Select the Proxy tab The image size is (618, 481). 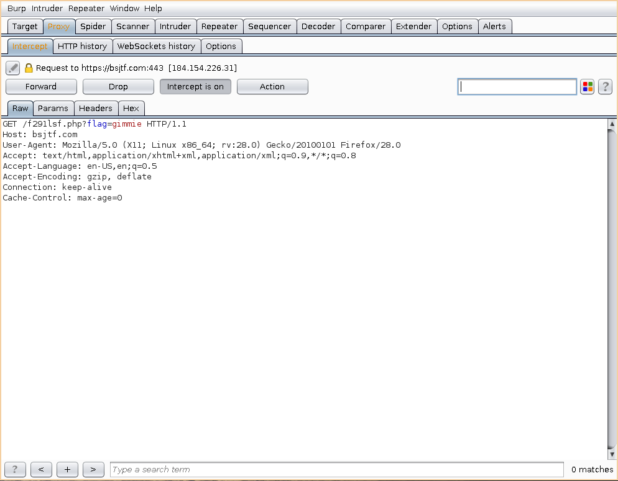click(x=58, y=26)
